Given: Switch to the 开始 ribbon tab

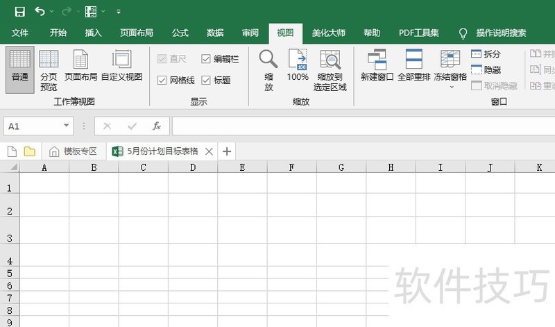Looking at the screenshot, I should tap(58, 33).
